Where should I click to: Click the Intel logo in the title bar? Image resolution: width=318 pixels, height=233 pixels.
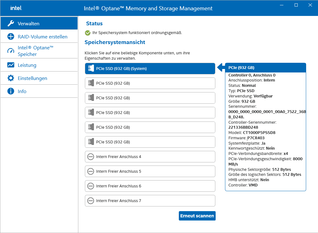pyautogui.click(x=16, y=8)
